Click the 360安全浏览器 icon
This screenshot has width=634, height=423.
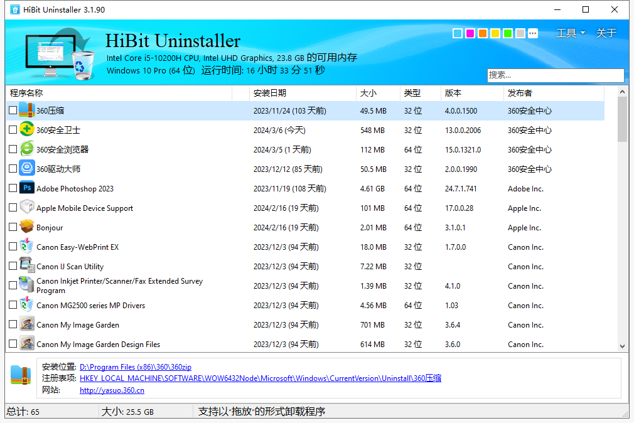point(27,149)
